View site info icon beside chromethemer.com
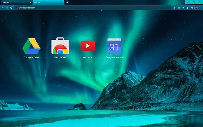Image resolution: width=203 pixels, height=127 pixels. (16, 8)
